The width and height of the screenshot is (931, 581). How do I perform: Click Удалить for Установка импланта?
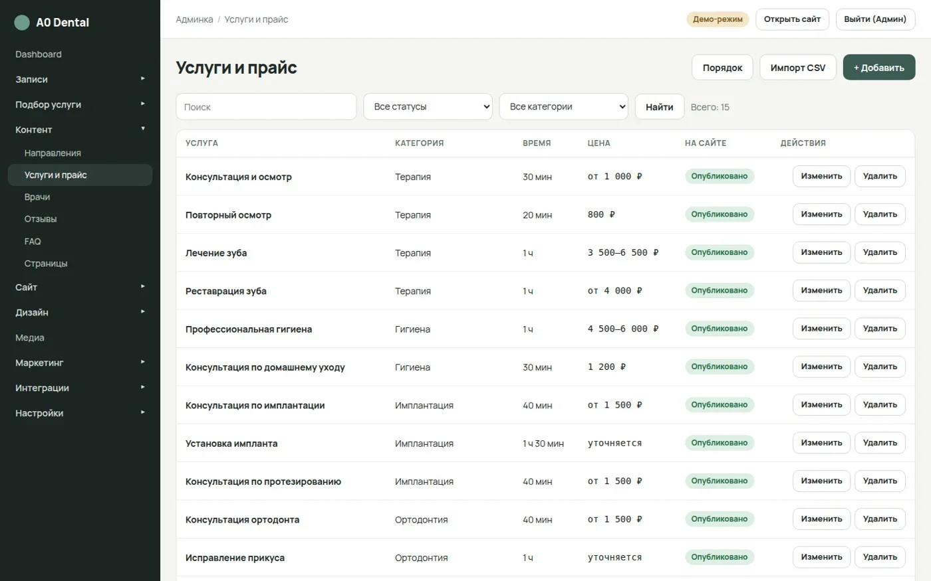click(x=880, y=443)
